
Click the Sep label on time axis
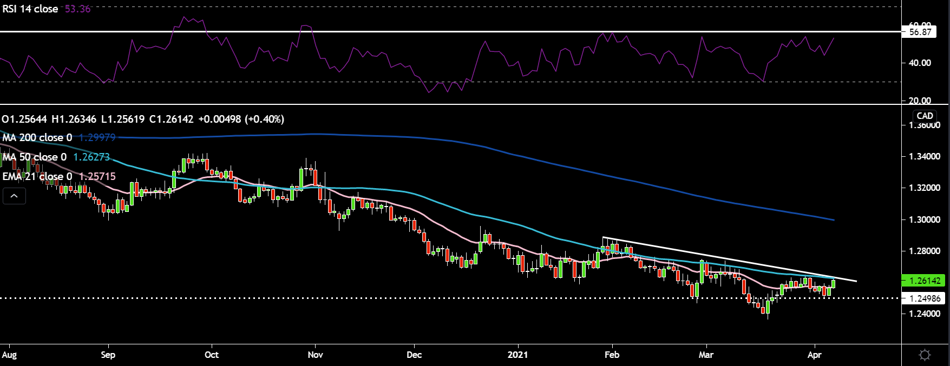pos(108,355)
